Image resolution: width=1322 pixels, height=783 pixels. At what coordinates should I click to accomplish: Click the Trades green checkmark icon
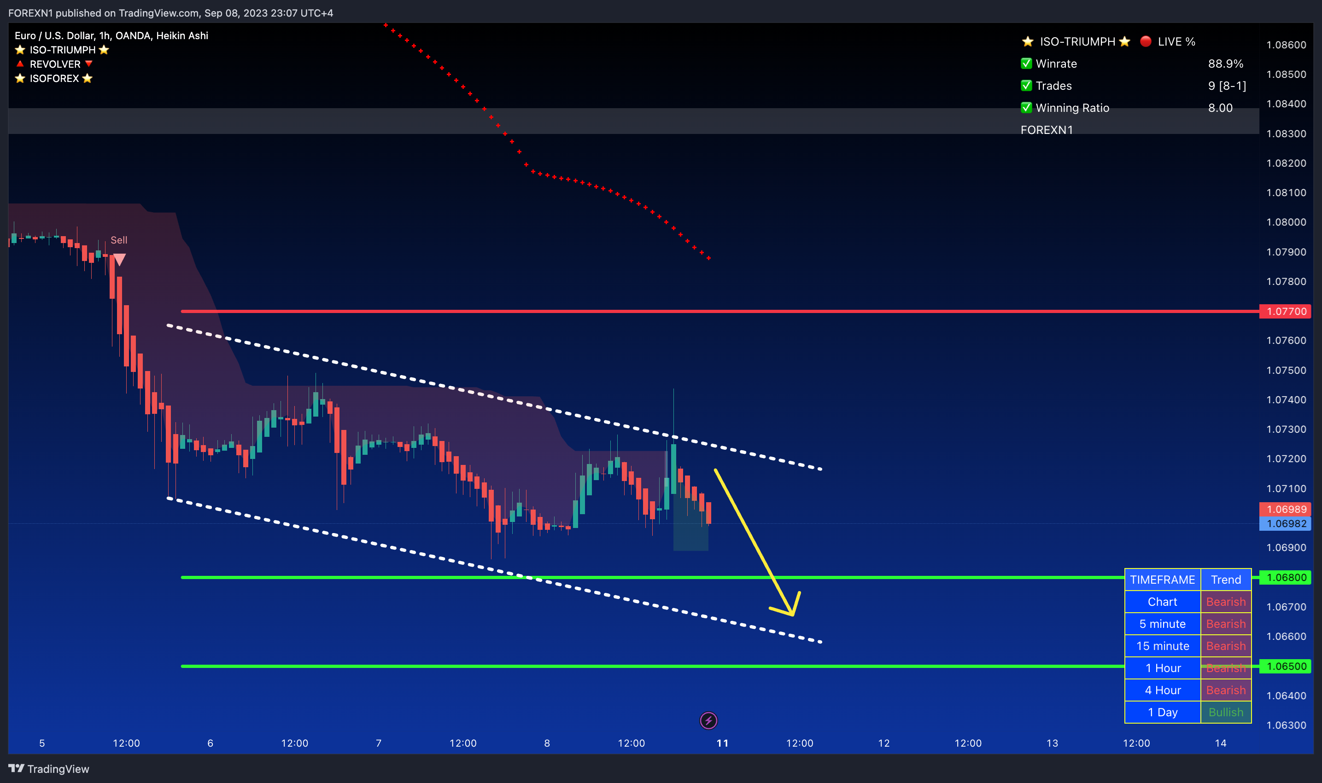tap(1026, 86)
